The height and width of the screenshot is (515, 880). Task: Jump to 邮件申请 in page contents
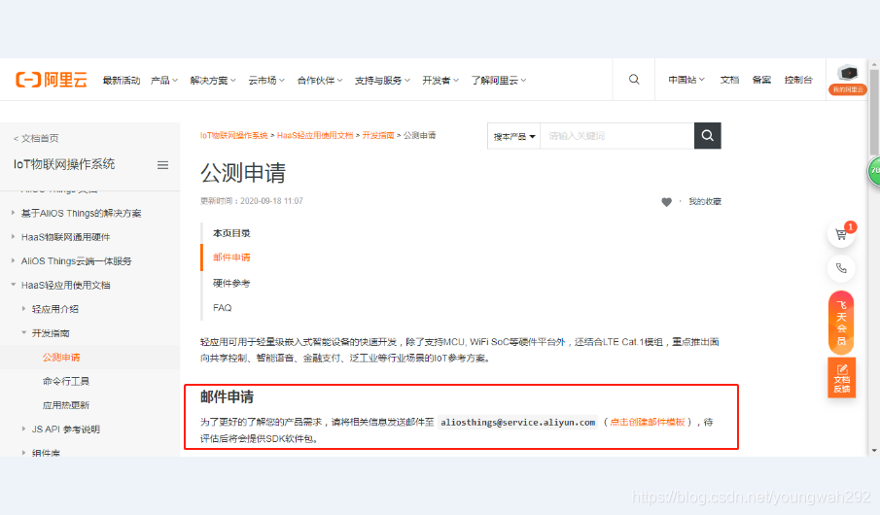coord(231,257)
